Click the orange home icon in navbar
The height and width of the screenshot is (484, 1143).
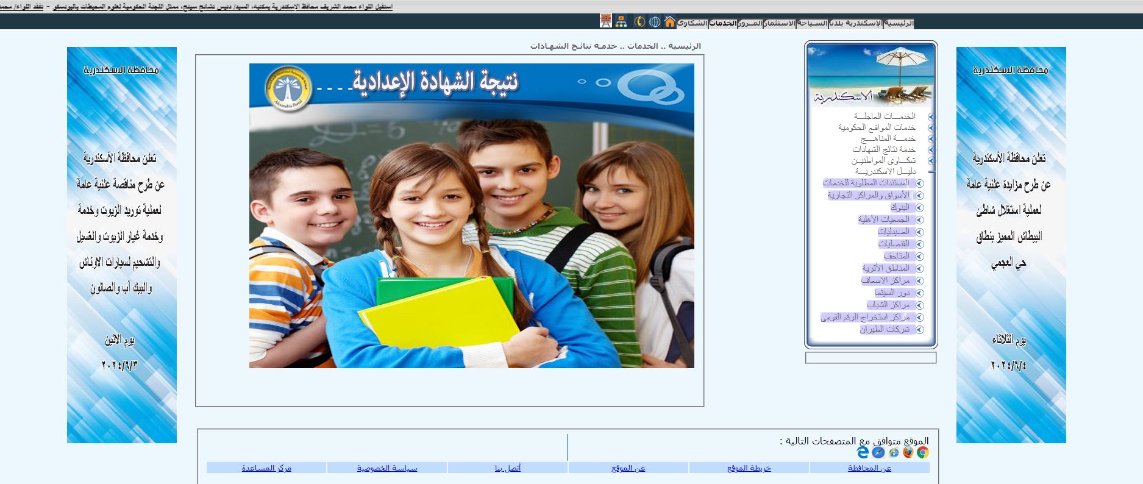pos(669,22)
